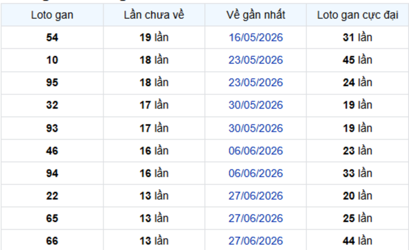Open the 30/05/2026 link in row 93
The width and height of the screenshot is (409, 250).
point(256,128)
